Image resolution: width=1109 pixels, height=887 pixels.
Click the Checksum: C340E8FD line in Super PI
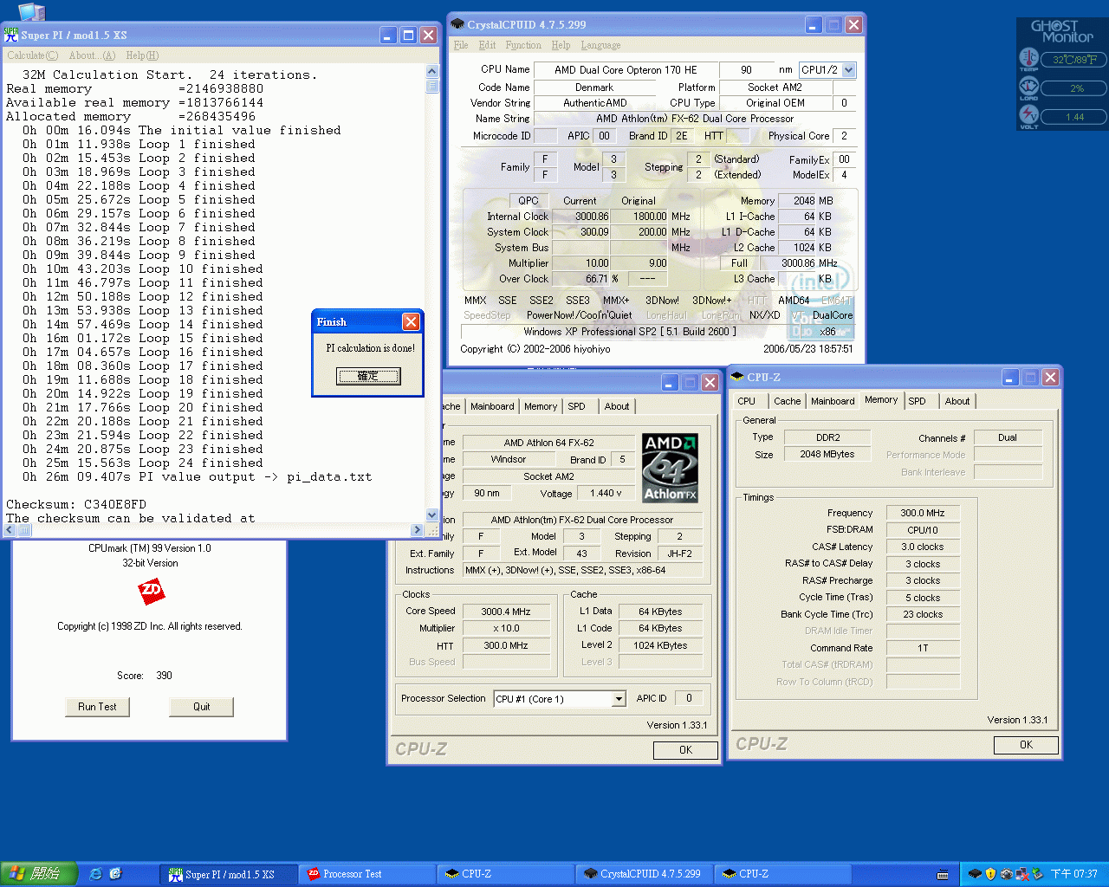[76, 504]
